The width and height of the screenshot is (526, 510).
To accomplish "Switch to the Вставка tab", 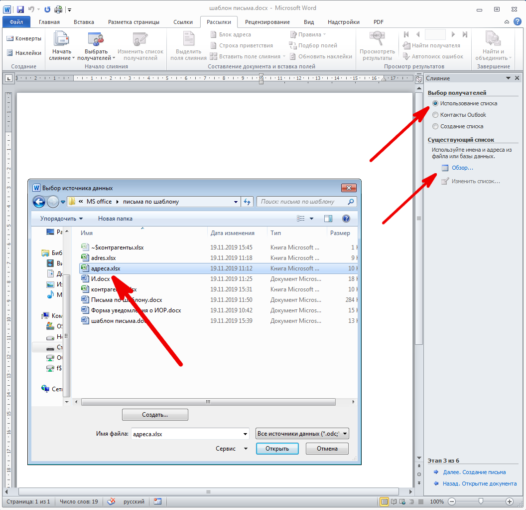I will tap(84, 22).
